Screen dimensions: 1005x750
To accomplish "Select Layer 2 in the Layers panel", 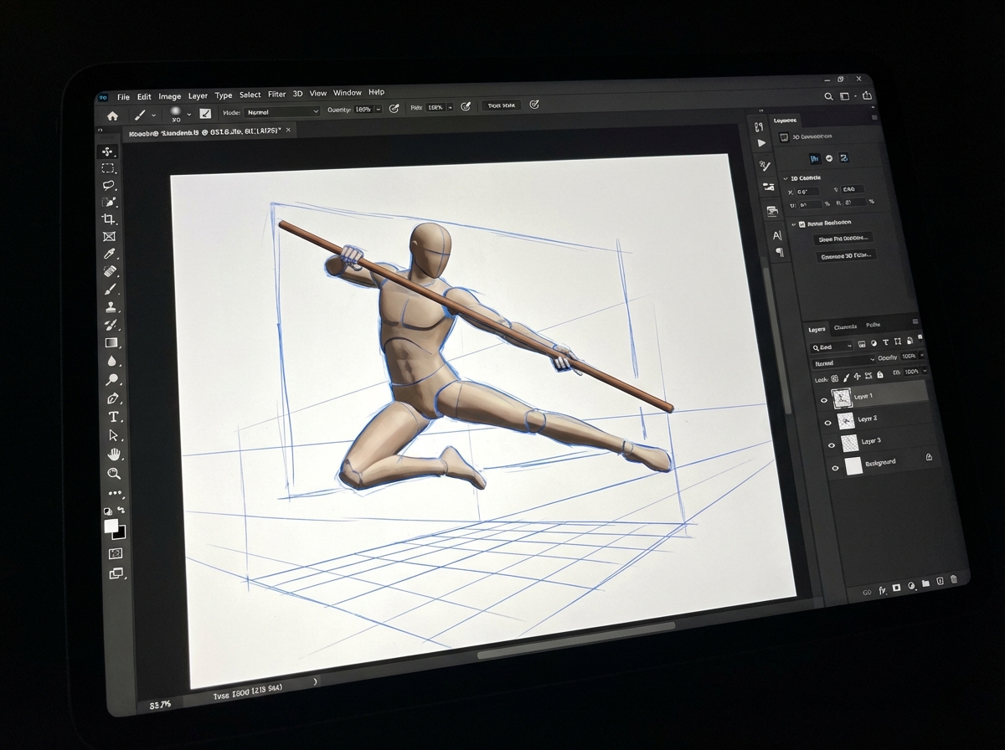I will [868, 419].
